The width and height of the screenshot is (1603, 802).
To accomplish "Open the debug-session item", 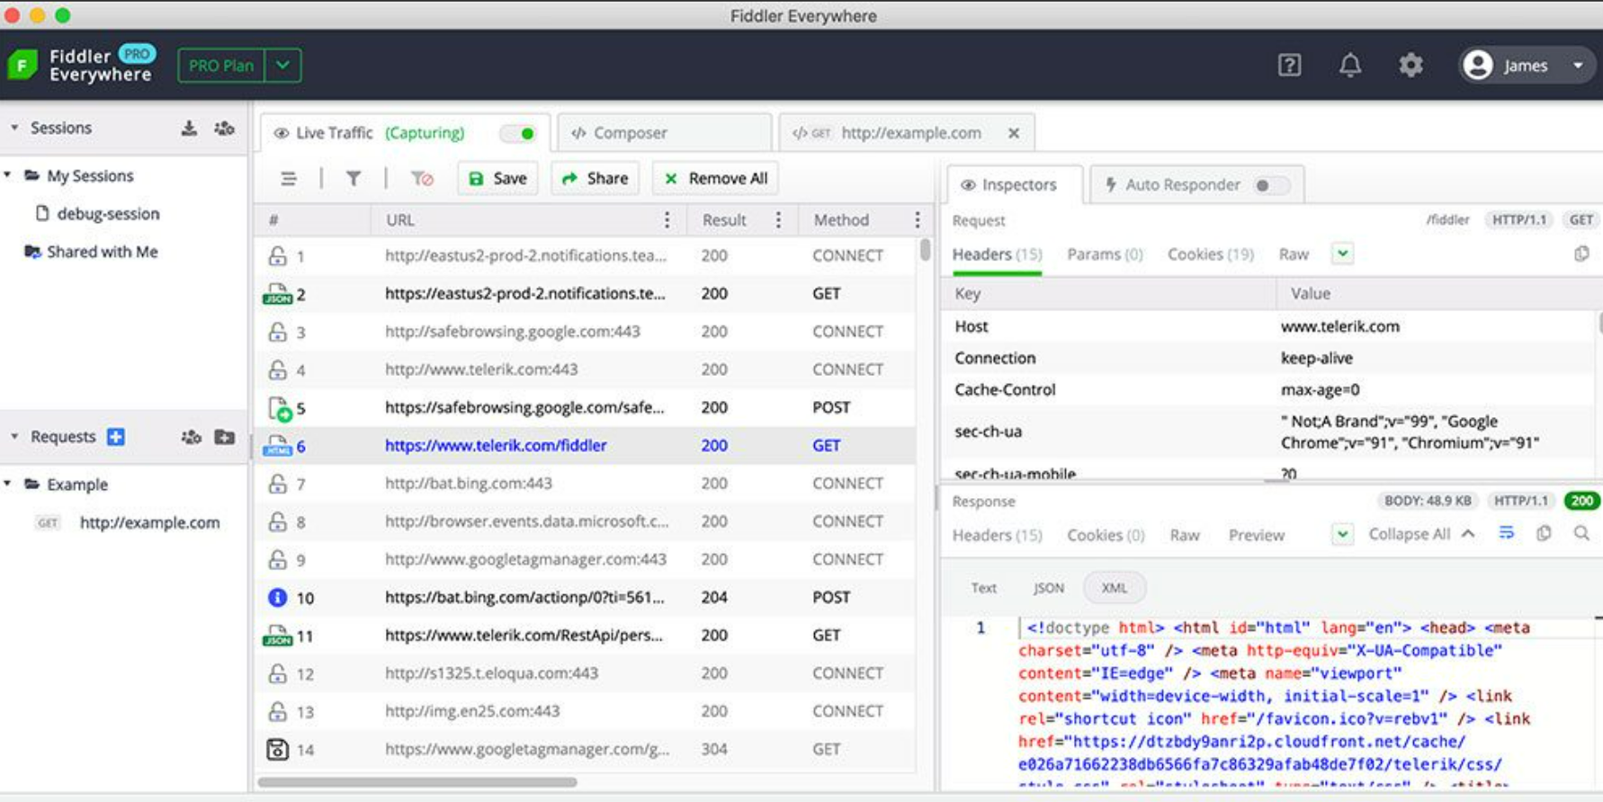I will (x=108, y=213).
